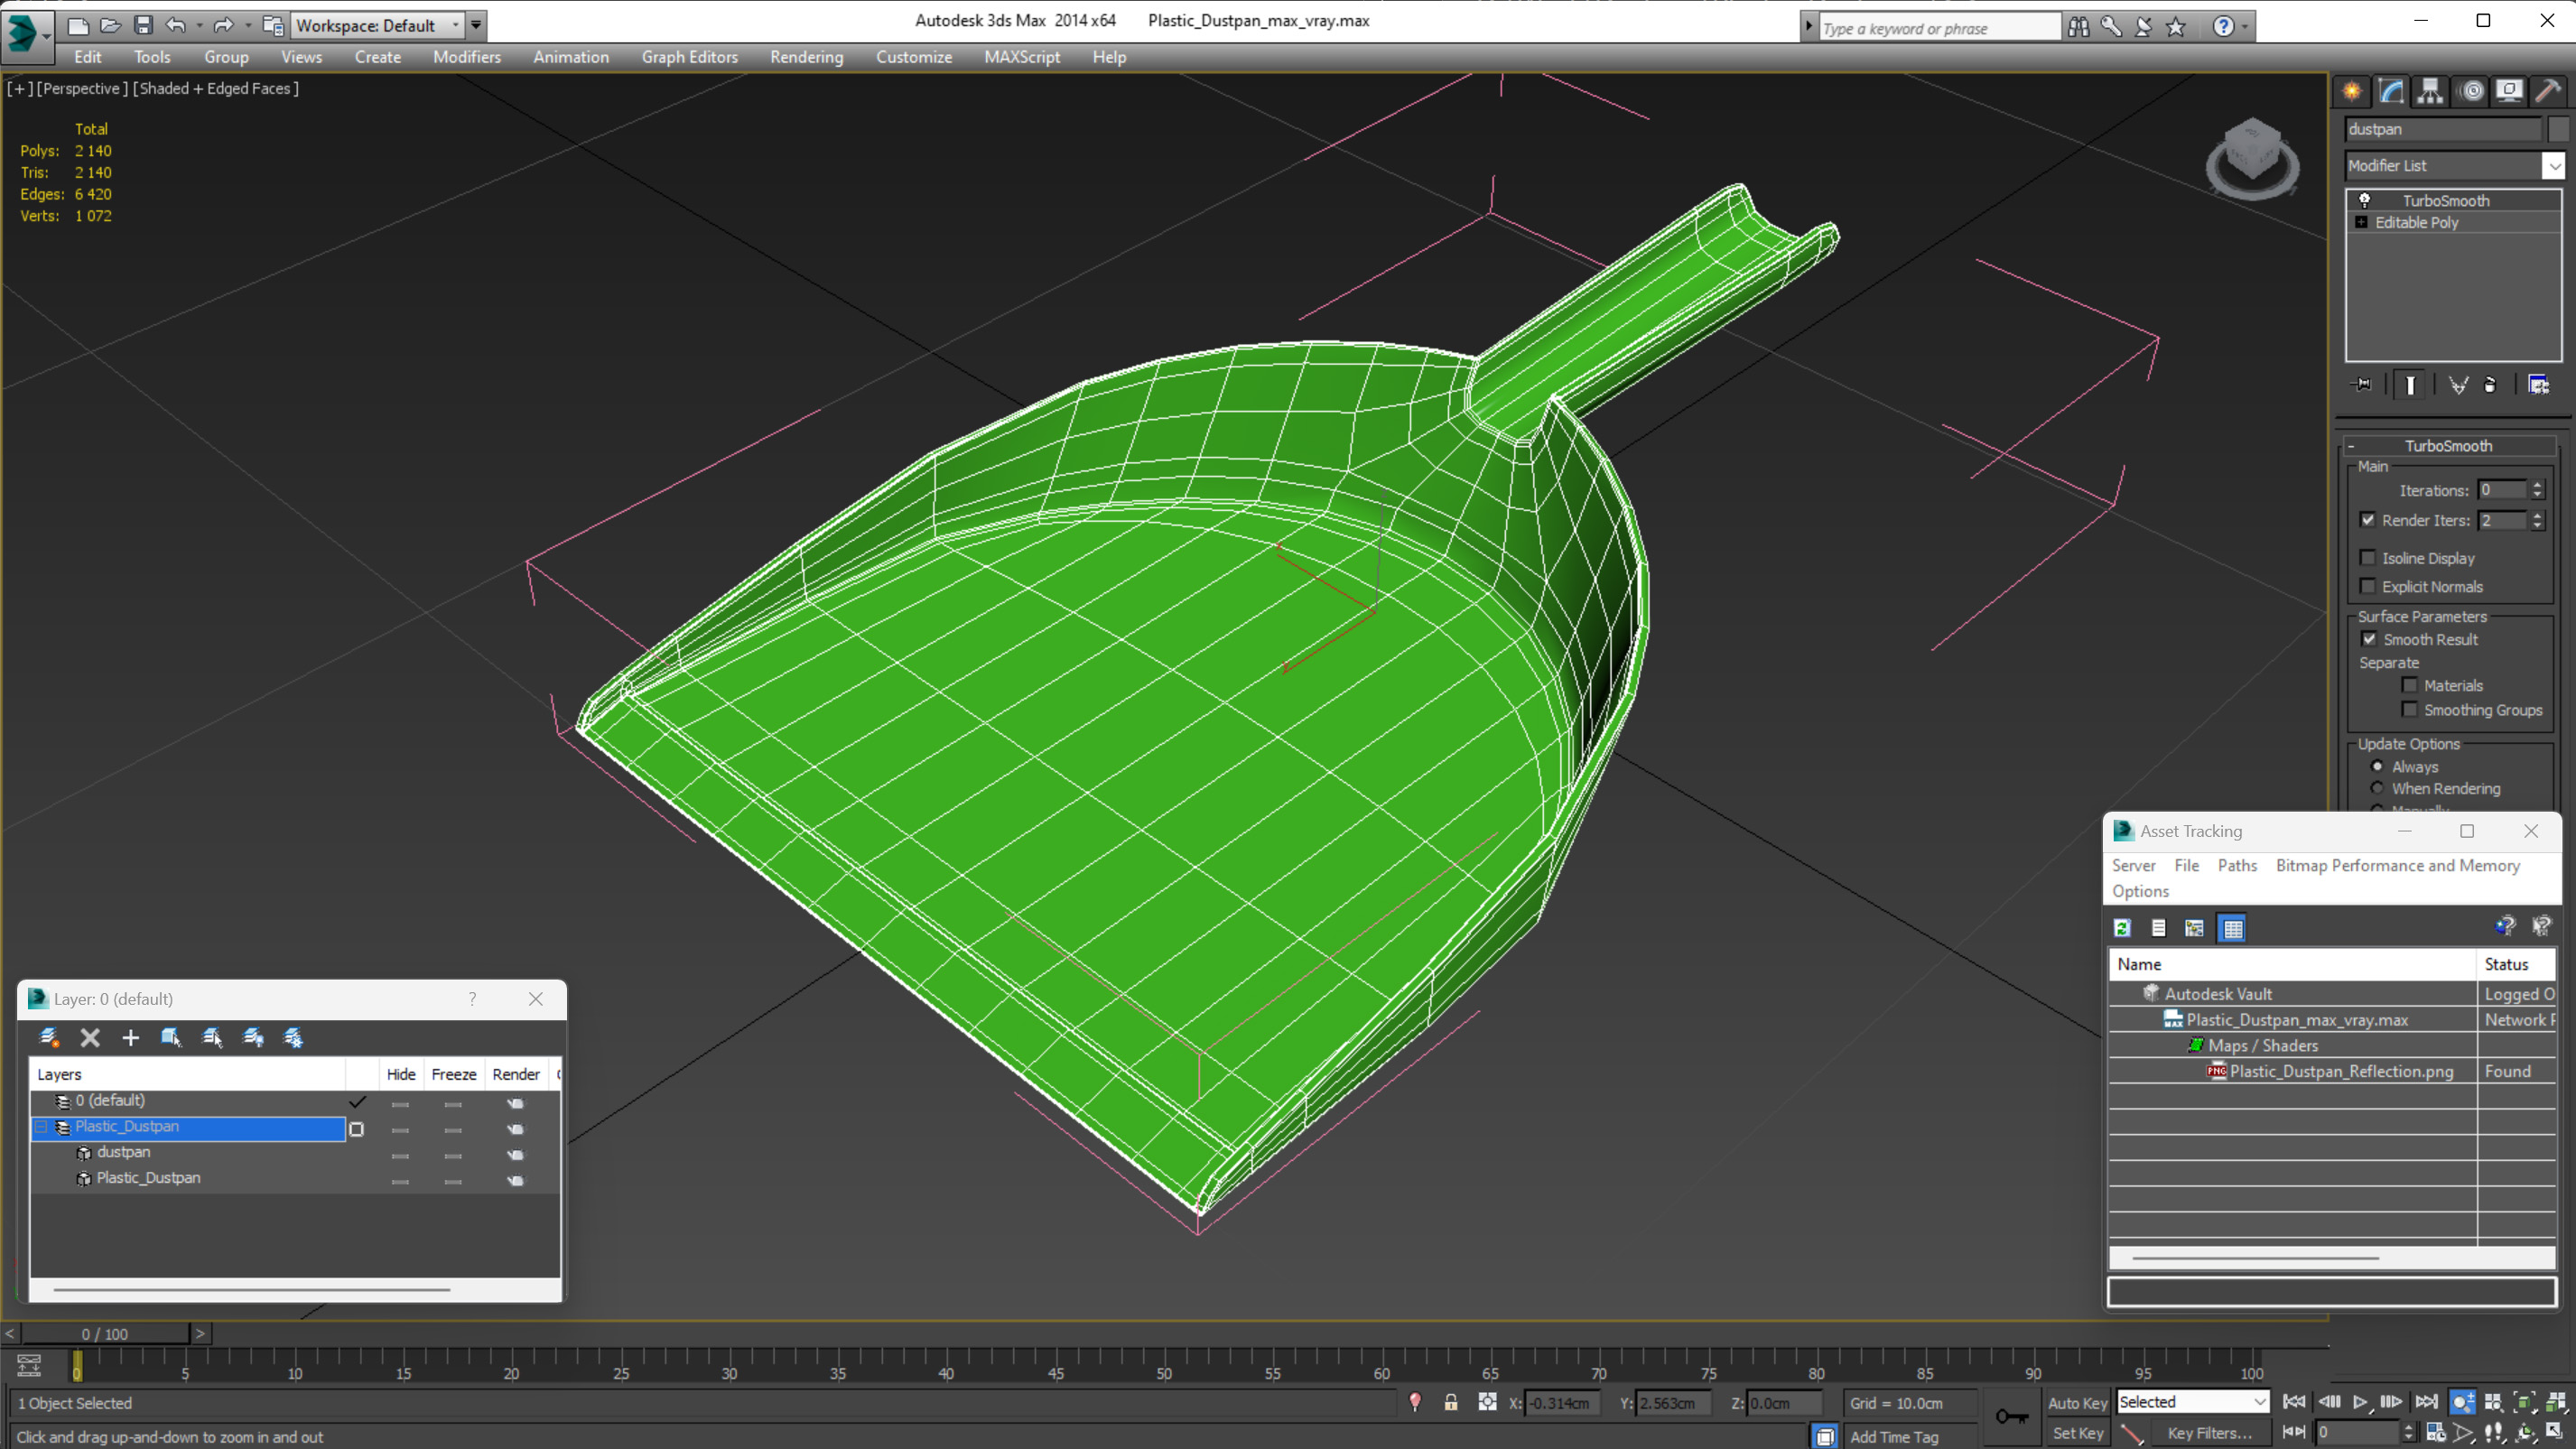Viewport: 2576px width, 1449px height.
Task: Select Table View icon in Asset Tracking
Action: tap(2232, 928)
